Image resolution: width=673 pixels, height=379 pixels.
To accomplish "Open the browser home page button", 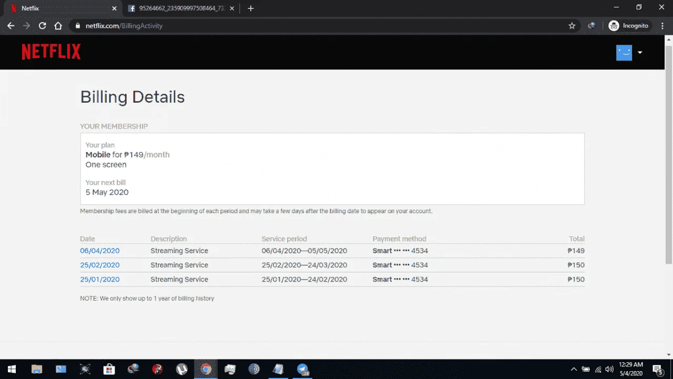I will (58, 26).
